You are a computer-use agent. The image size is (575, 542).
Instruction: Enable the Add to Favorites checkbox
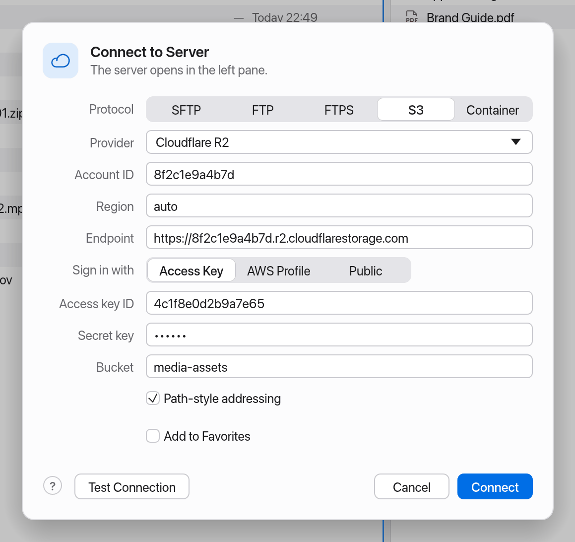(152, 436)
